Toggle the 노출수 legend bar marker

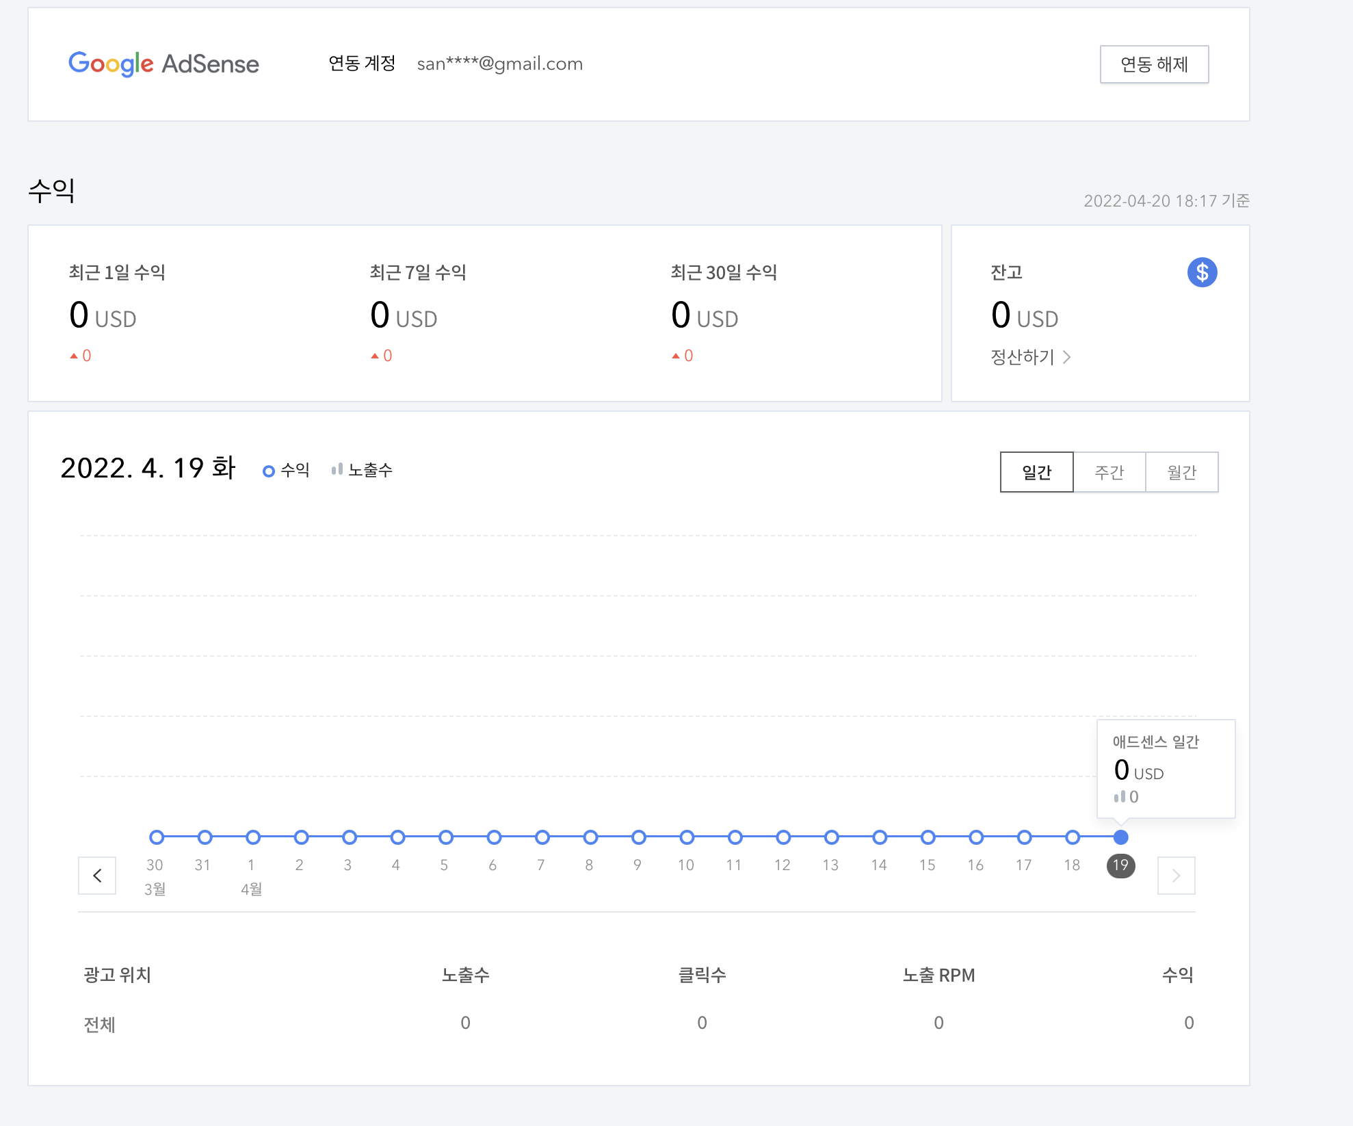337,469
